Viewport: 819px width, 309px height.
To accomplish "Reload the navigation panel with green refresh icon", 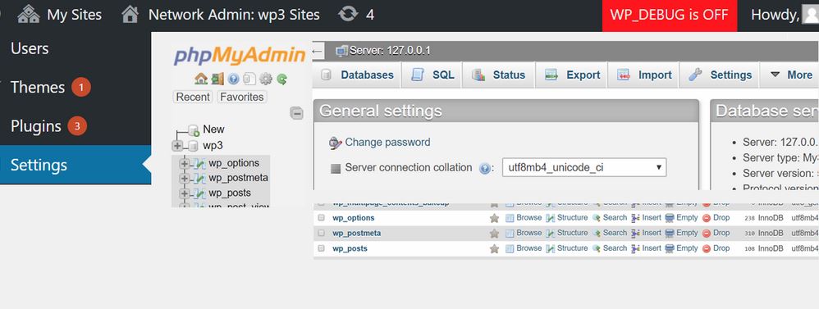I will pos(282,80).
